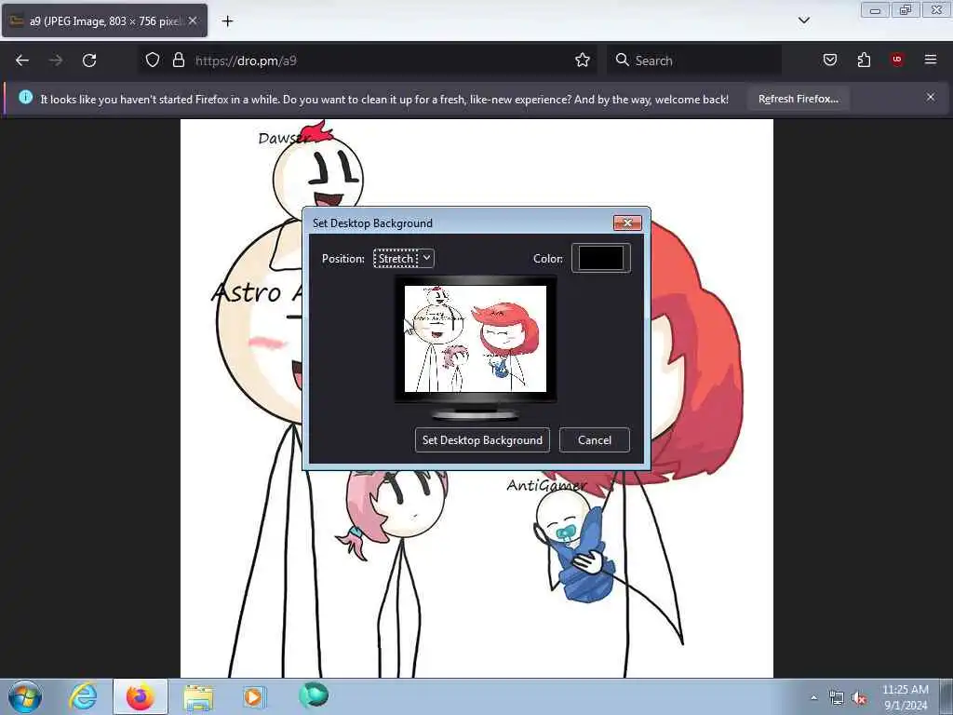Open the muted volume tray icon
The image size is (953, 715).
tap(859, 698)
